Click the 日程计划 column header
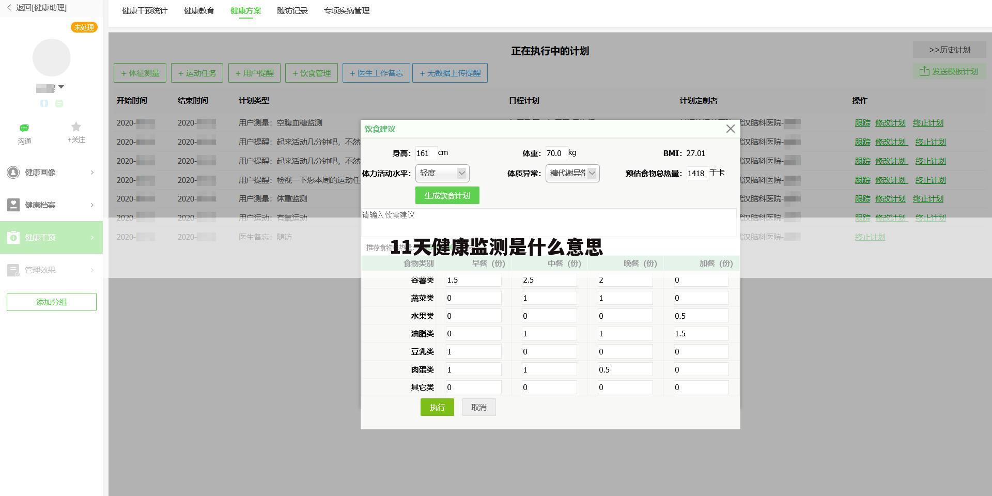This screenshot has height=496, width=992. click(524, 101)
